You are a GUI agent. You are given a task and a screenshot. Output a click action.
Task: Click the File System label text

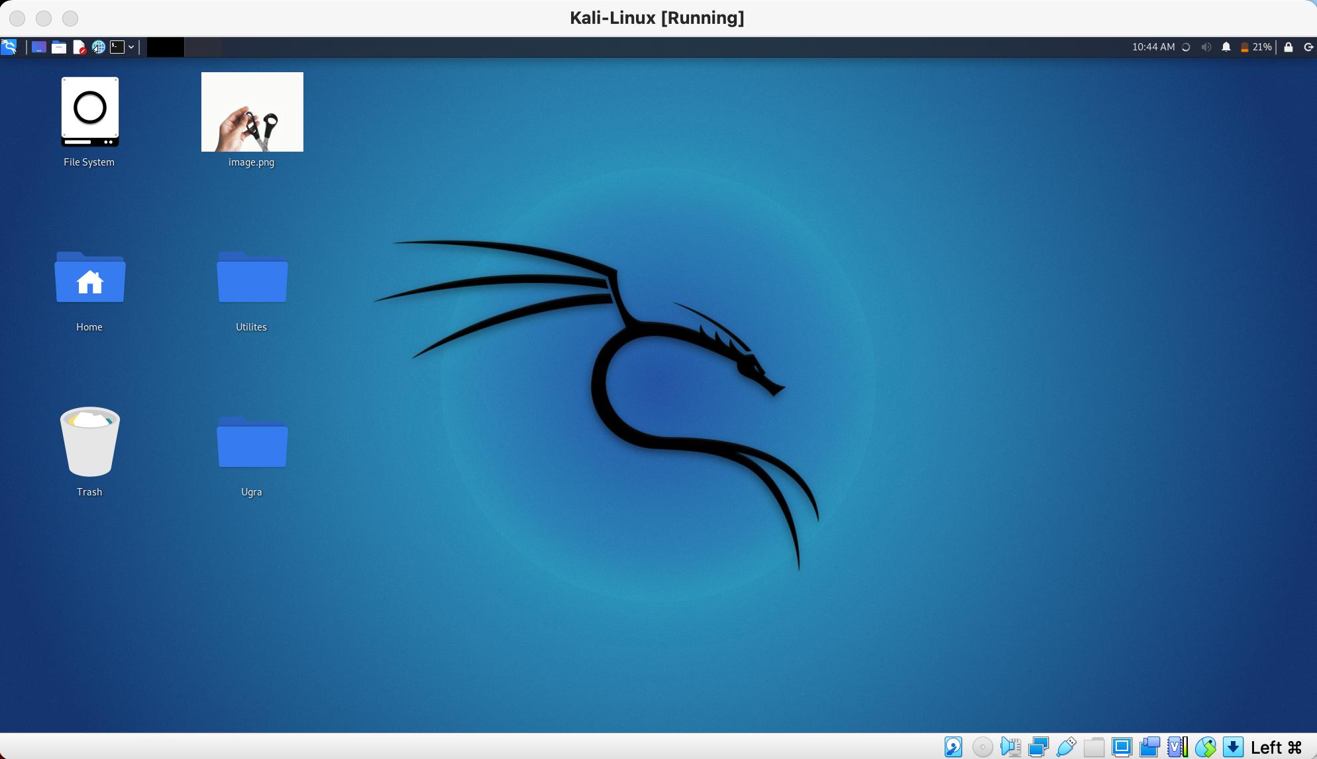point(89,162)
